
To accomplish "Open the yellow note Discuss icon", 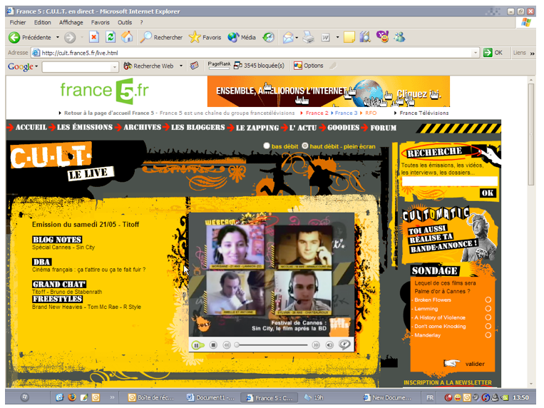I will pyautogui.click(x=349, y=37).
